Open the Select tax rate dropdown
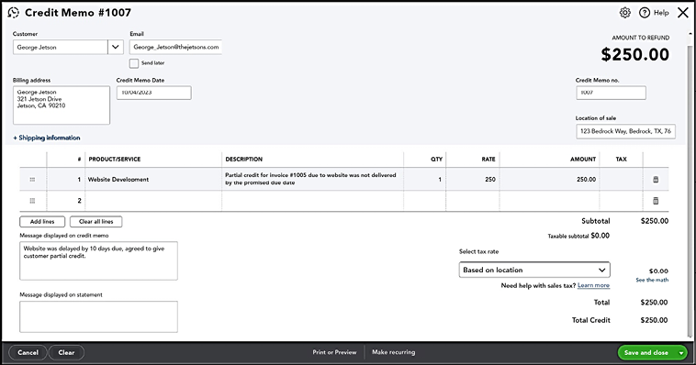The height and width of the screenshot is (365, 696). (x=534, y=270)
